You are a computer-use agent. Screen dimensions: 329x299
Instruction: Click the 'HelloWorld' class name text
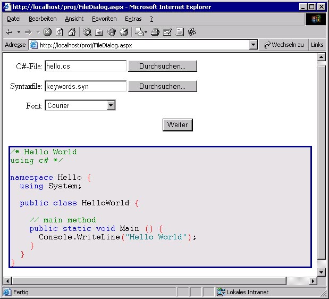(106, 203)
